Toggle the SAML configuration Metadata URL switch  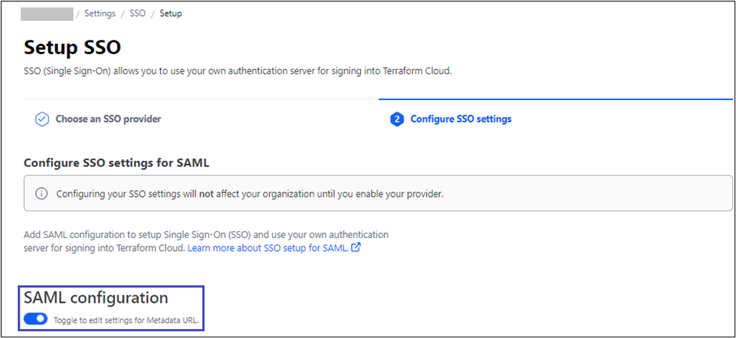pyautogui.click(x=35, y=318)
